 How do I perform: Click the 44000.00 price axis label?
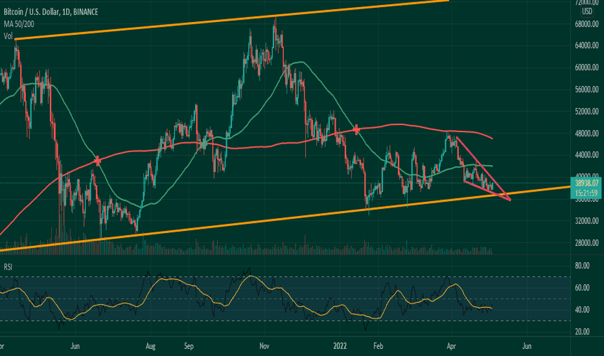click(587, 155)
